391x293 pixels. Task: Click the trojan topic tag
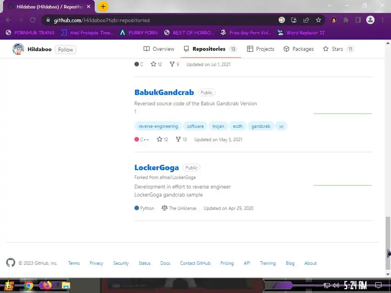click(x=218, y=126)
